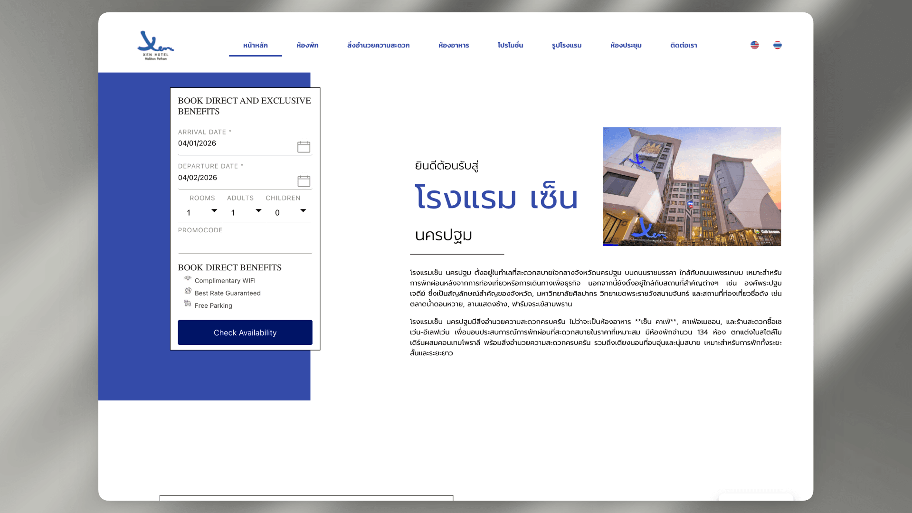The height and width of the screenshot is (513, 912).
Task: Switch to the ห้องพัก tab
Action: click(307, 45)
